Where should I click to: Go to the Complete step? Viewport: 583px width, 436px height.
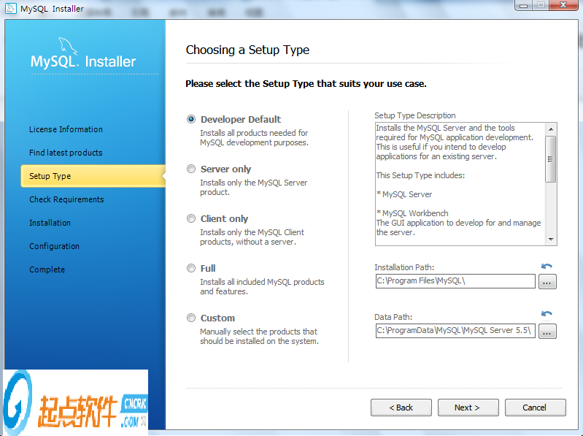47,269
